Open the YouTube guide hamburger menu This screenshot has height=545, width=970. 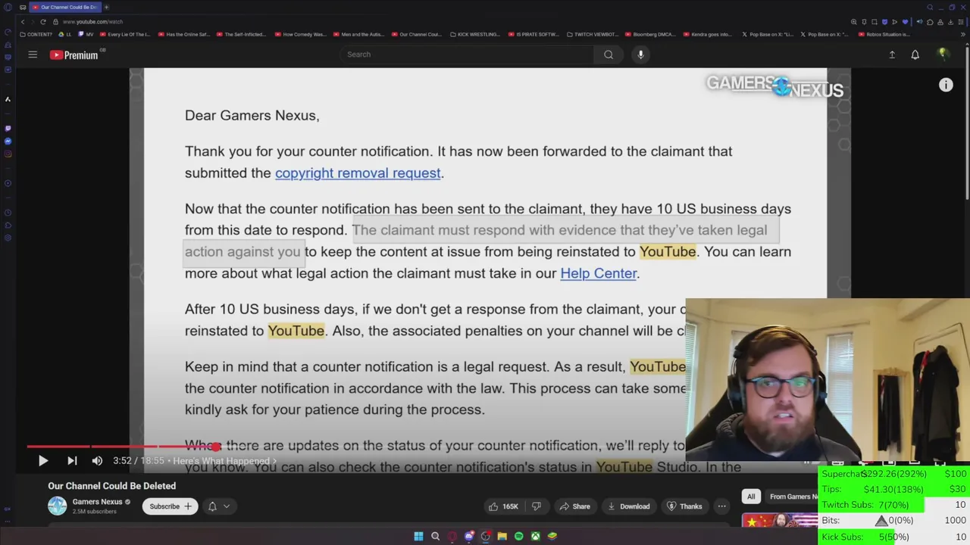click(33, 54)
